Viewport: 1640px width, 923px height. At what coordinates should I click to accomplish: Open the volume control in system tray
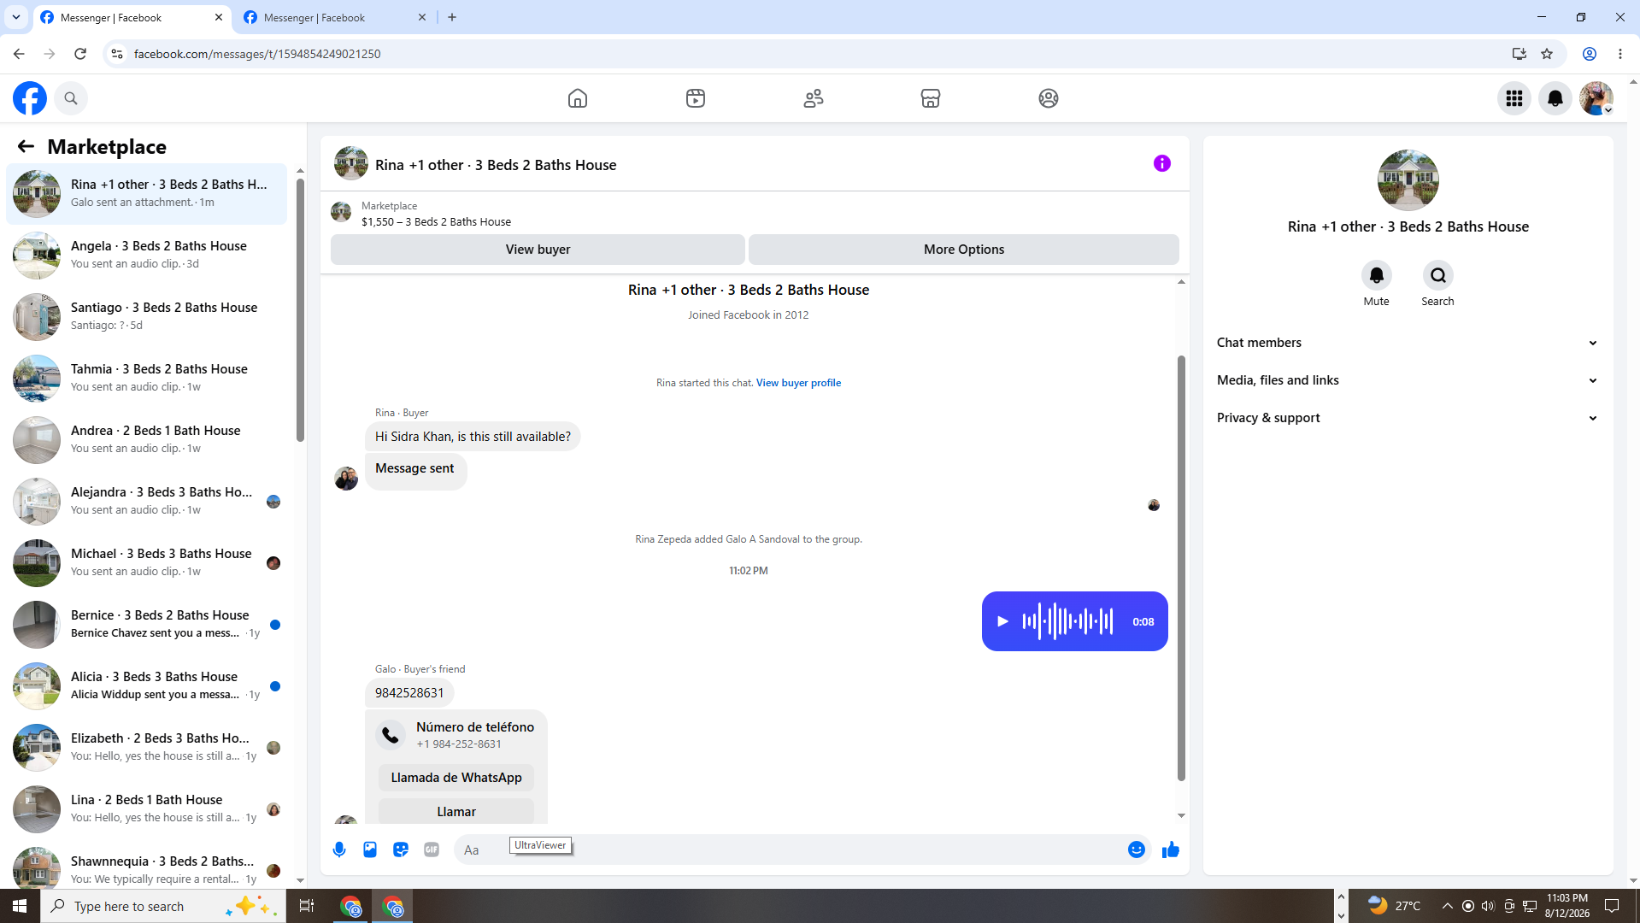click(1488, 906)
